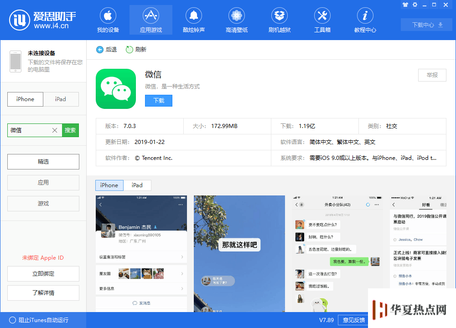Screen dimensions: 456x328
Task: Open 应用游戏 apps and games section
Action: coord(150,20)
